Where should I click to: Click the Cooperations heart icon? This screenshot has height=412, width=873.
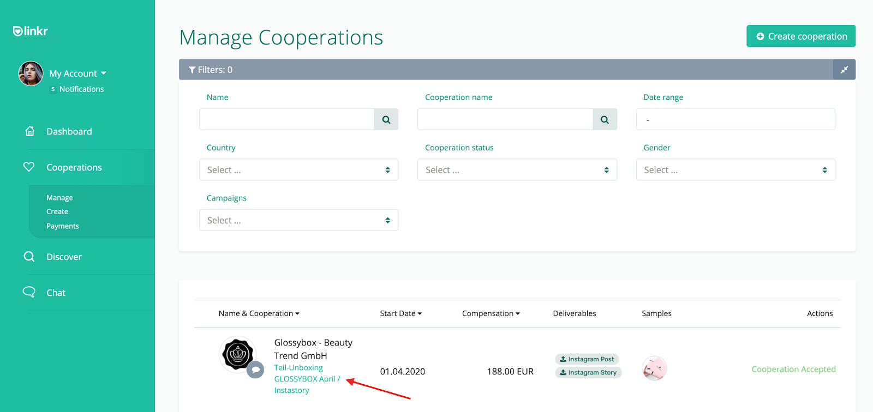click(x=29, y=167)
